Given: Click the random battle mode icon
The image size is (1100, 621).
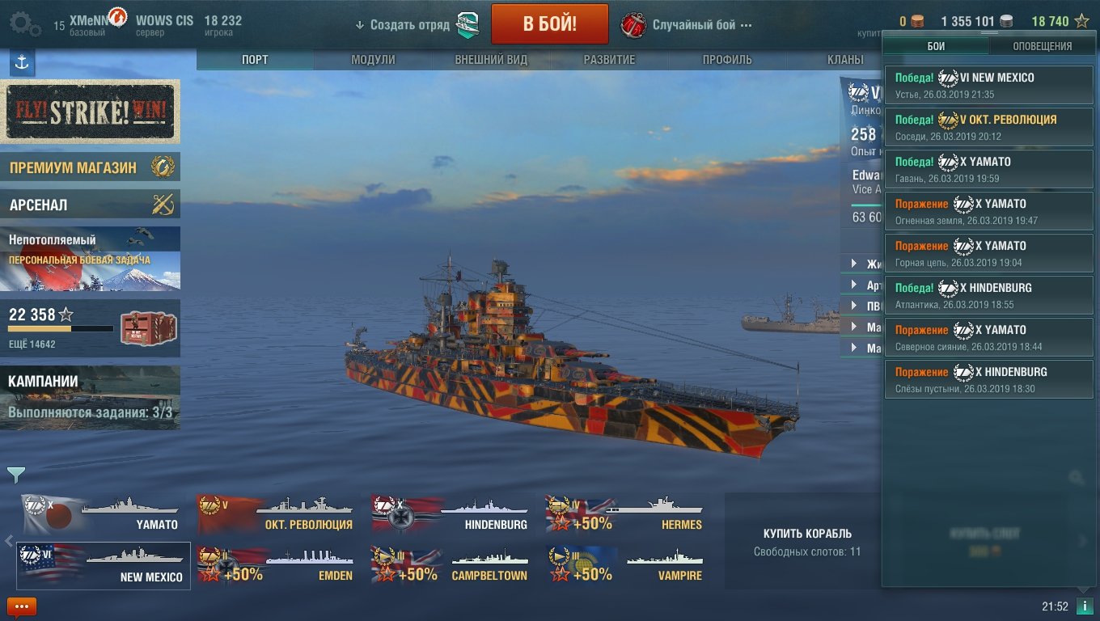Looking at the screenshot, I should click(633, 25).
